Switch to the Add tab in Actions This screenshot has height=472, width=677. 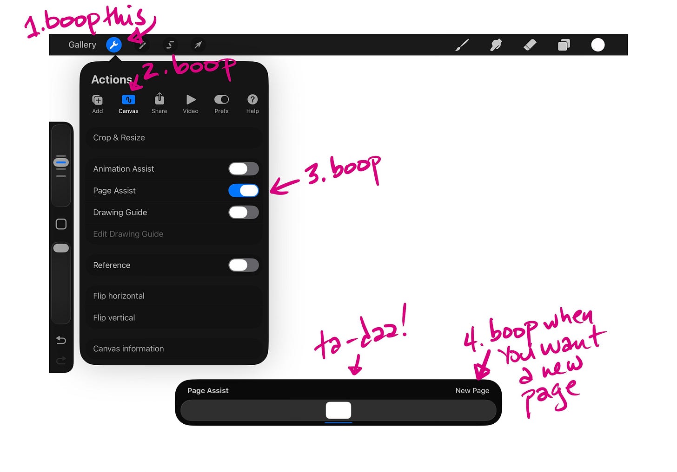[98, 104]
